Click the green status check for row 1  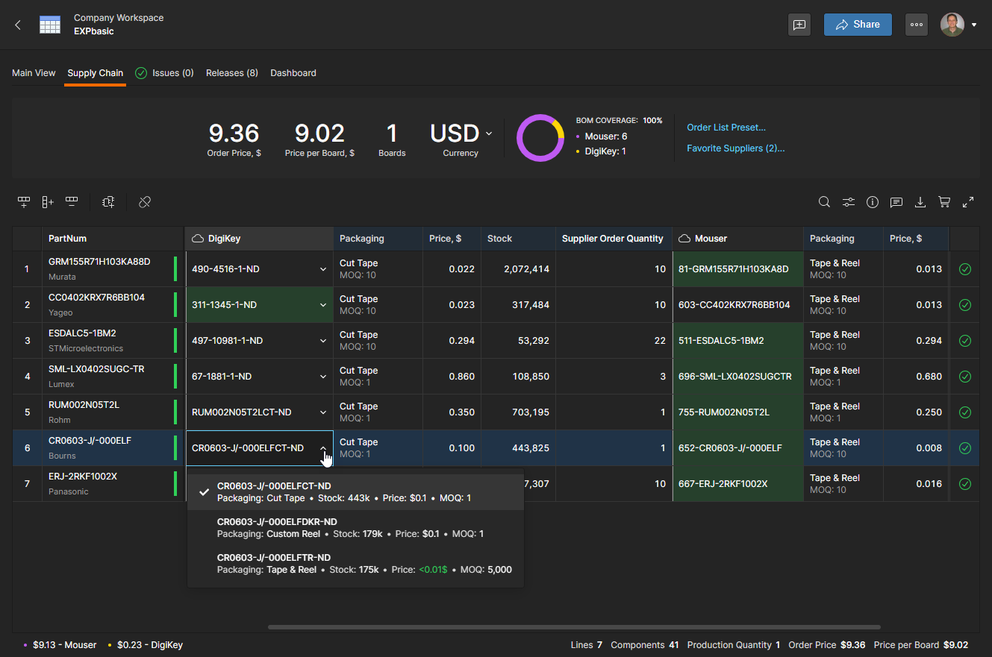click(964, 269)
